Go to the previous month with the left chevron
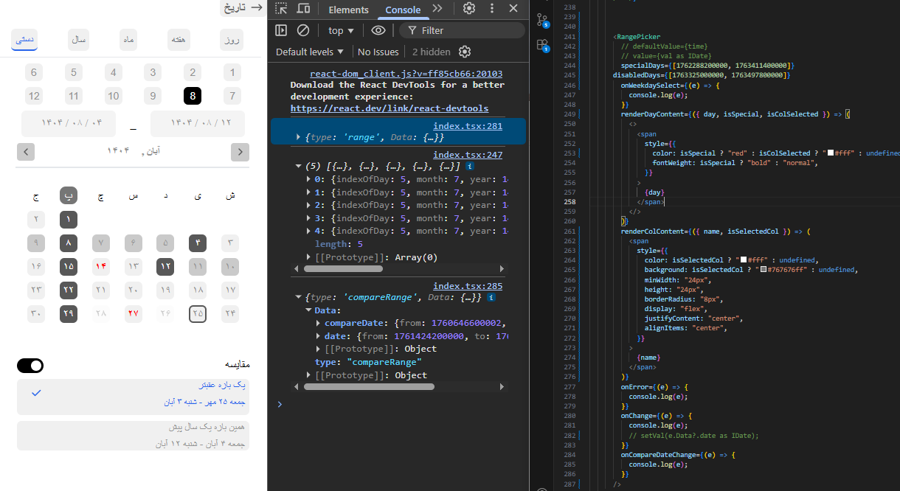Screen dimensions: 900x491 pyautogui.click(x=25, y=152)
